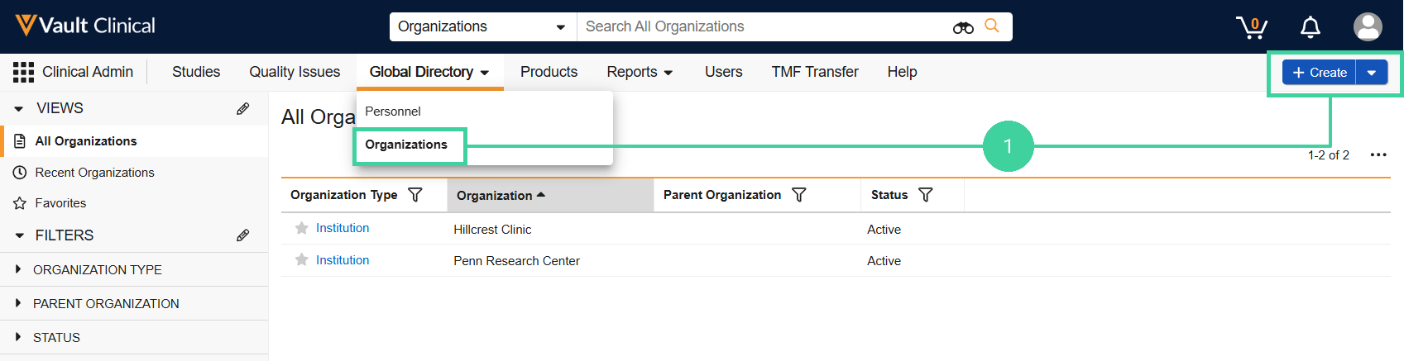Collapse the FILTERS section

19,235
